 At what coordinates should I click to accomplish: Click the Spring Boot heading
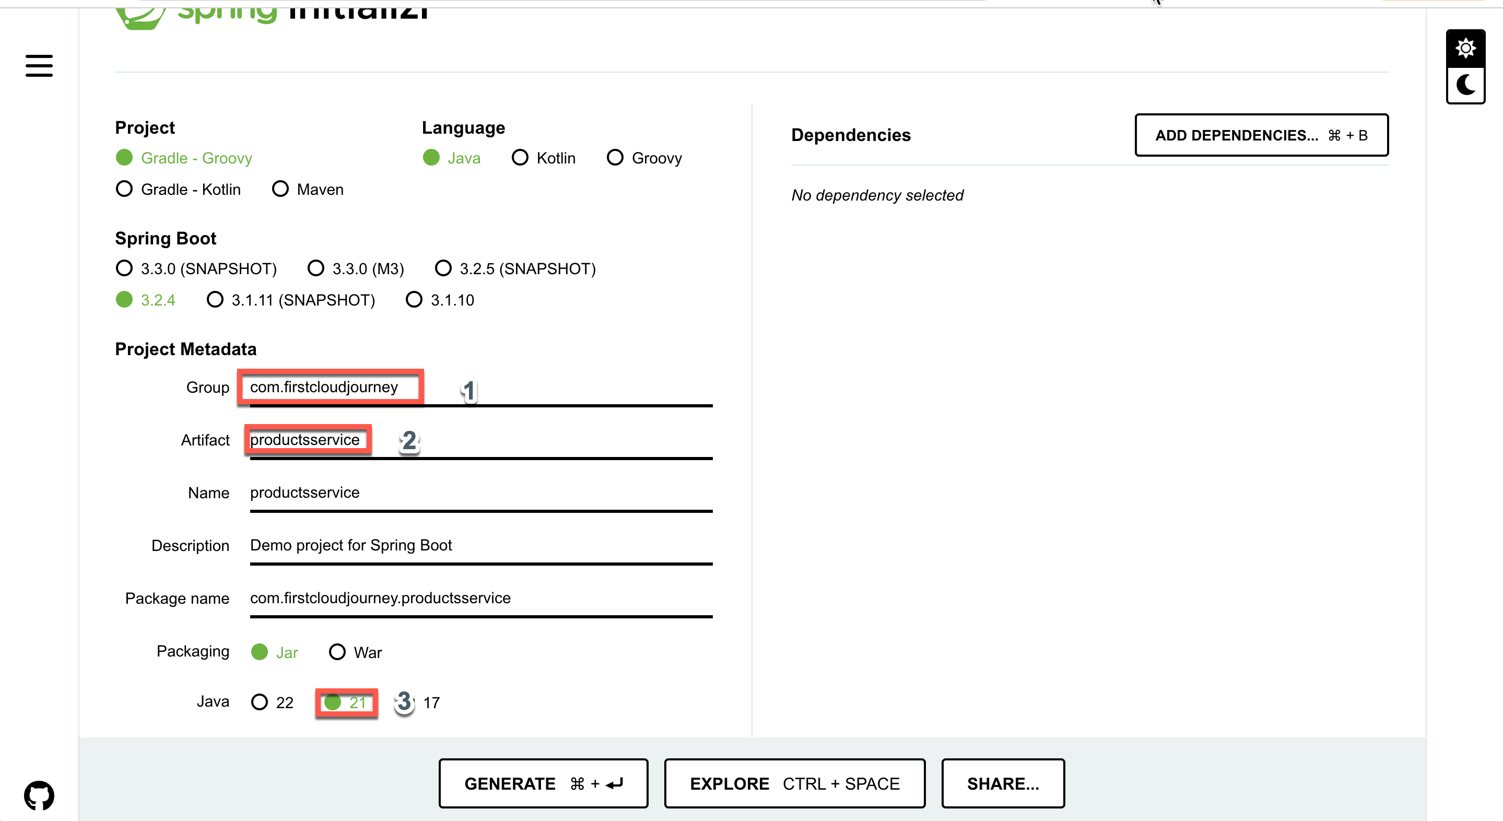point(166,238)
